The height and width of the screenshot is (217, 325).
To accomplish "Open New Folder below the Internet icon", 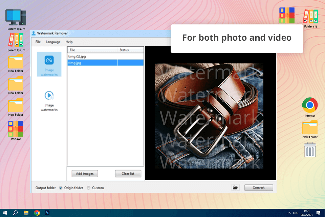I will click(x=310, y=127).
